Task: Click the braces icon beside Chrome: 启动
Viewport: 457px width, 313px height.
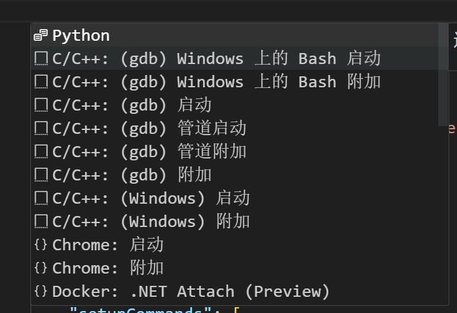Action: pyautogui.click(x=41, y=244)
